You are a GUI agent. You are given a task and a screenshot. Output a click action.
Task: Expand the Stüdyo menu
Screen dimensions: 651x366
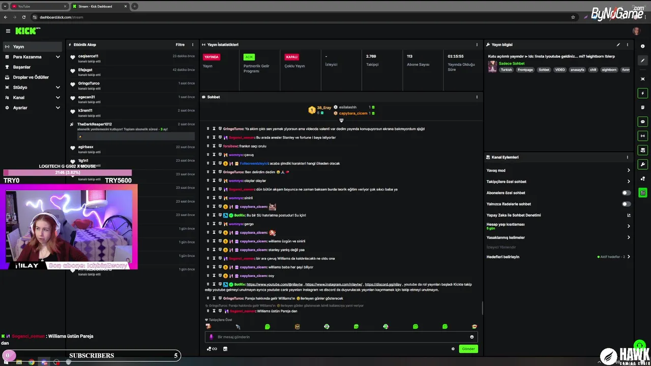point(33,87)
